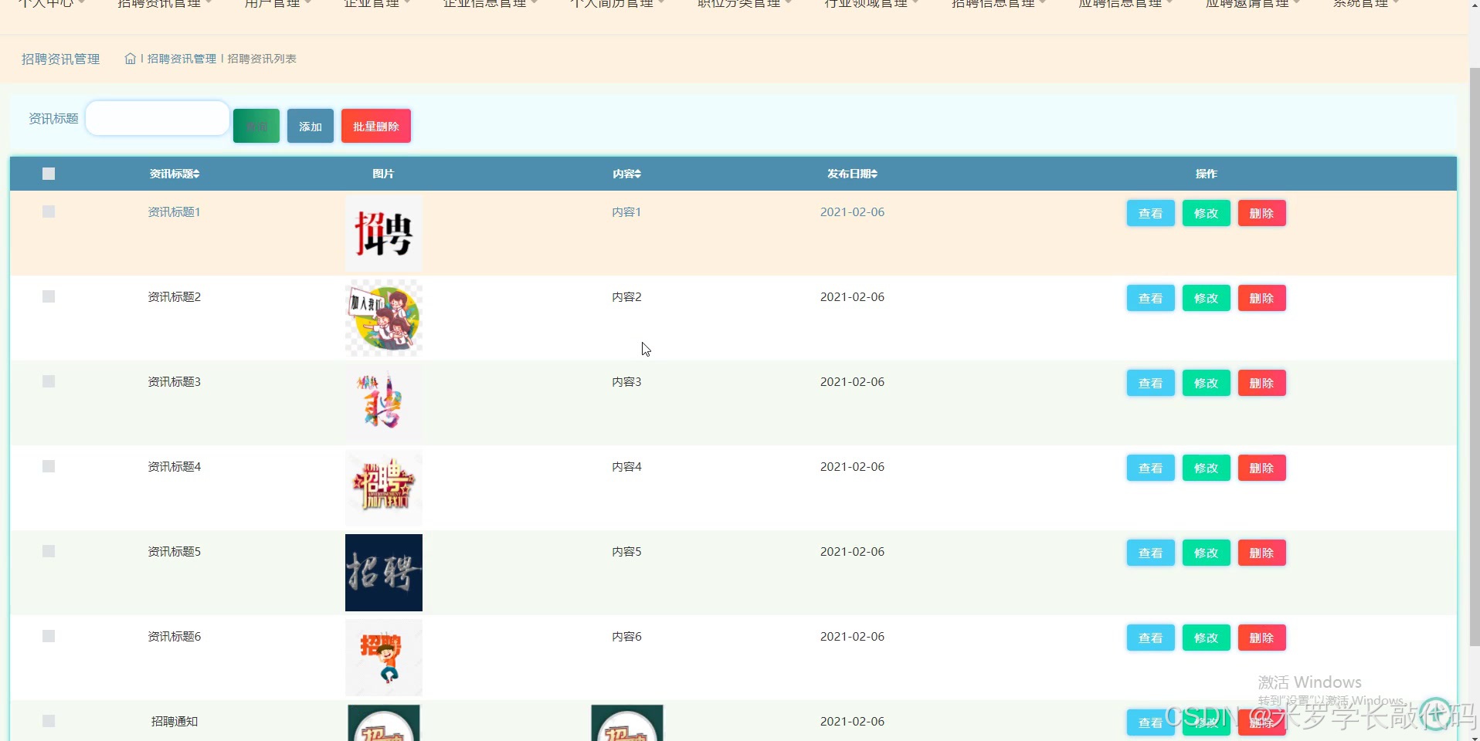Open the 资讯标题1 row image thumbnail
Screen dimensions: 1480x741
[x=384, y=233]
